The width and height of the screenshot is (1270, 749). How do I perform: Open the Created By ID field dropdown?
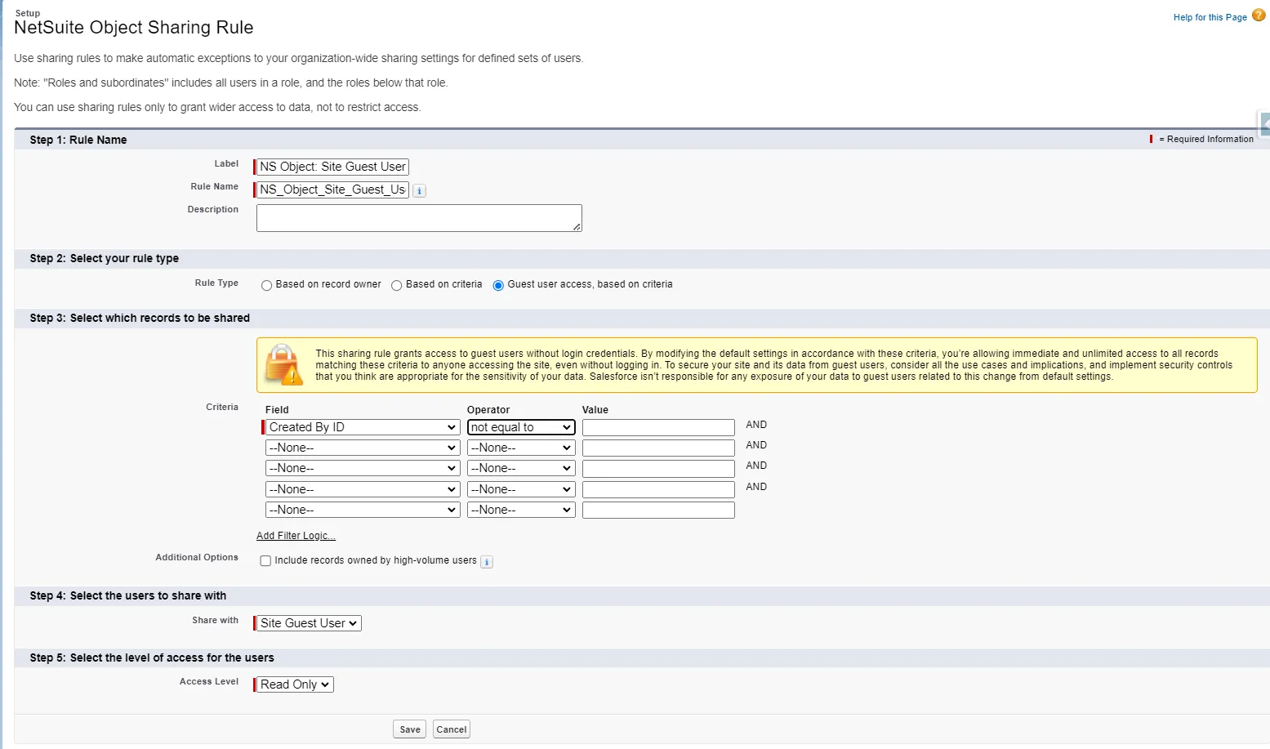click(x=363, y=427)
